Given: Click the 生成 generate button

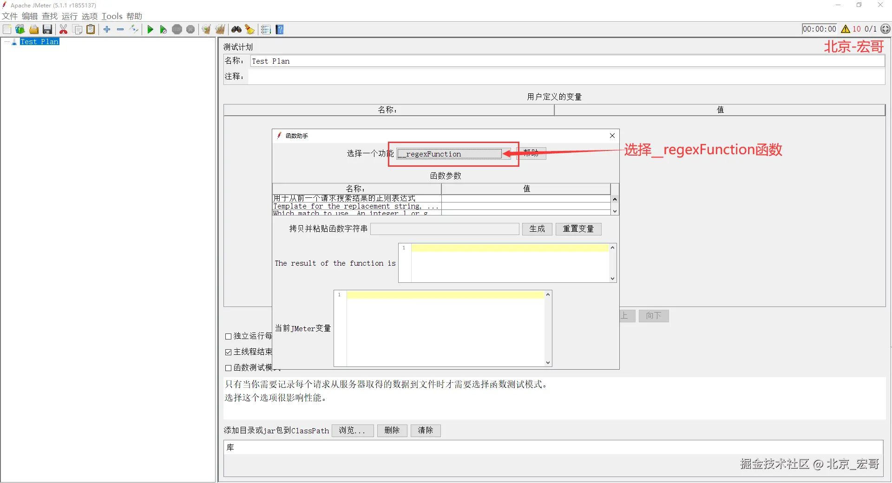Looking at the screenshot, I should [x=537, y=229].
